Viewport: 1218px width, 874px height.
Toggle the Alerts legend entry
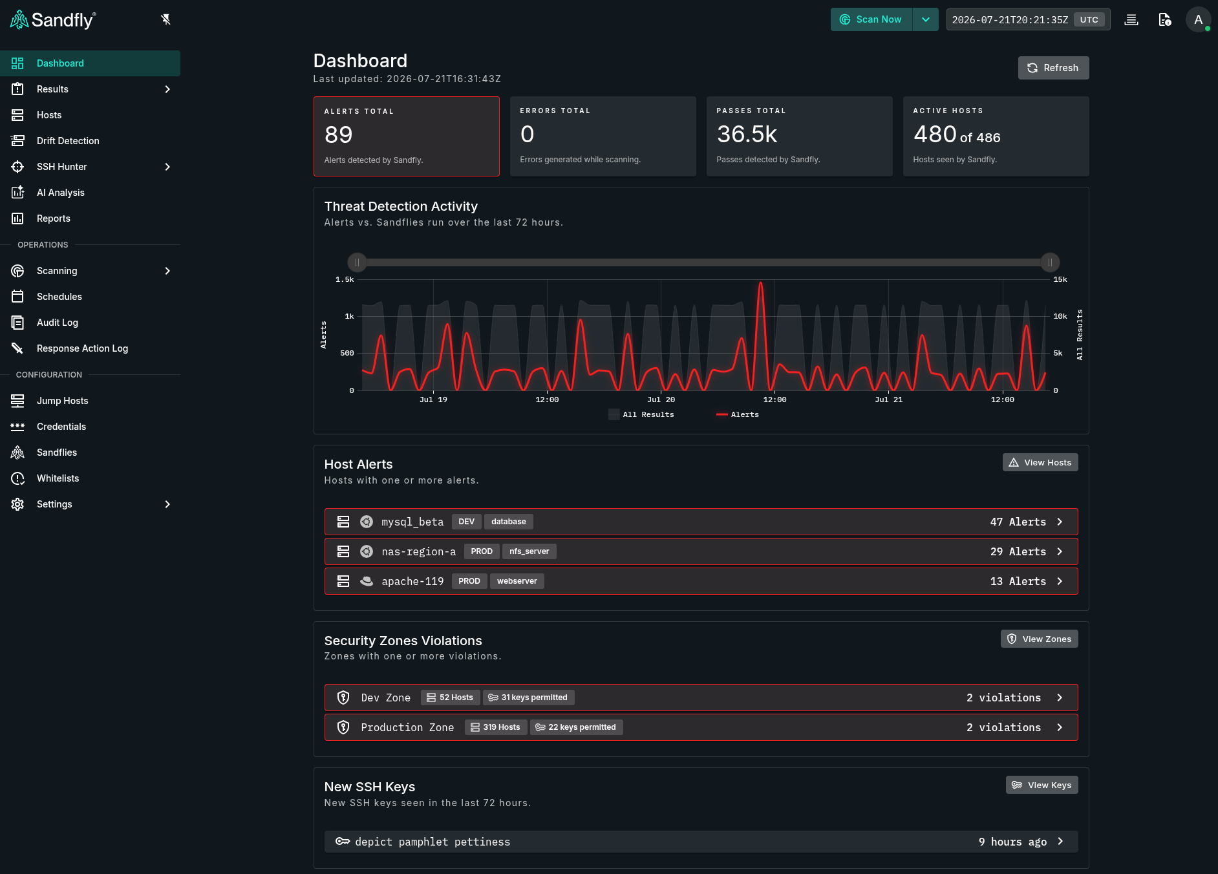pyautogui.click(x=738, y=414)
